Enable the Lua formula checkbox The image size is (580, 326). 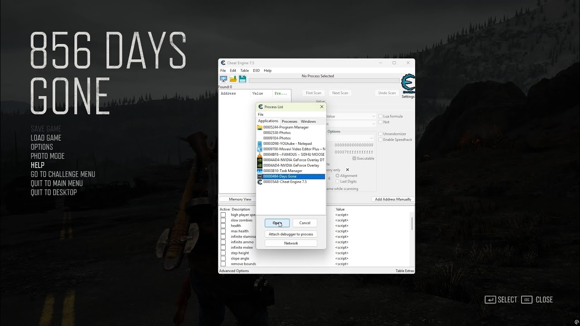(380, 116)
